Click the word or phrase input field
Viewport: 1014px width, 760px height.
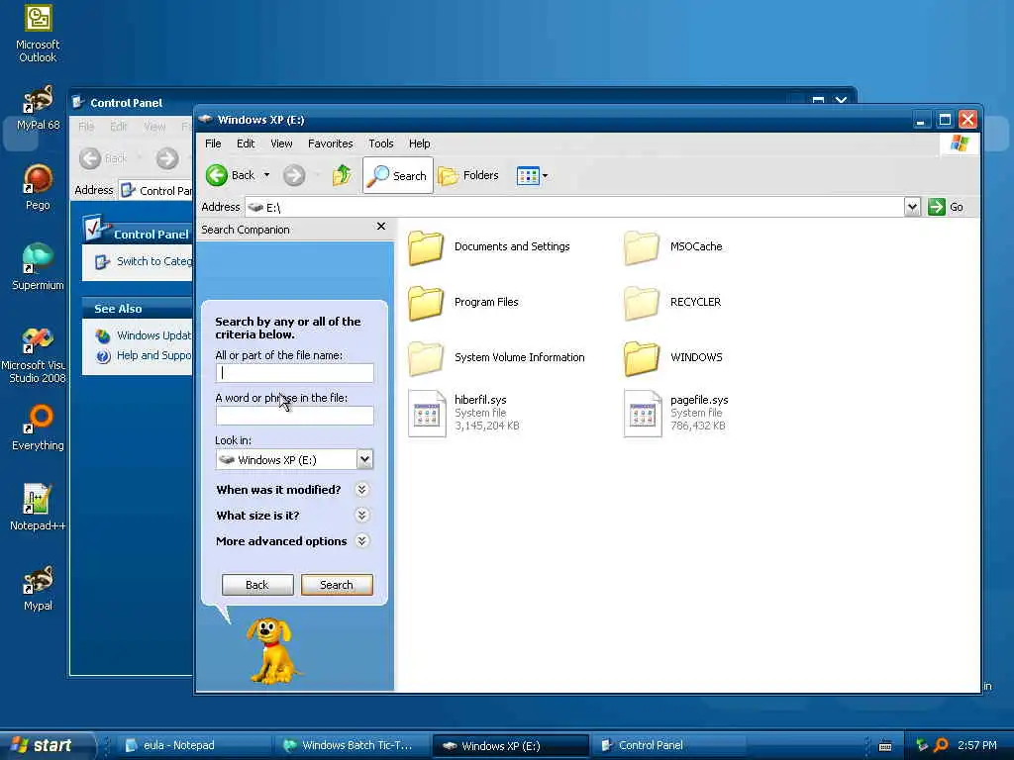tap(294, 416)
